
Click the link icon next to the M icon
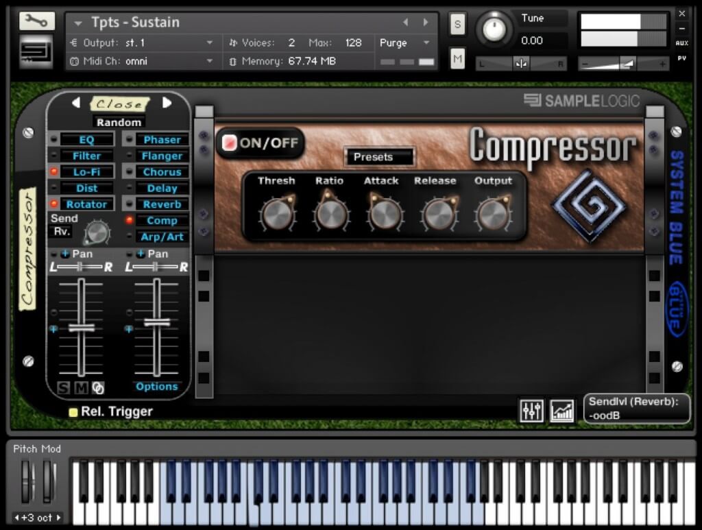[x=97, y=387]
